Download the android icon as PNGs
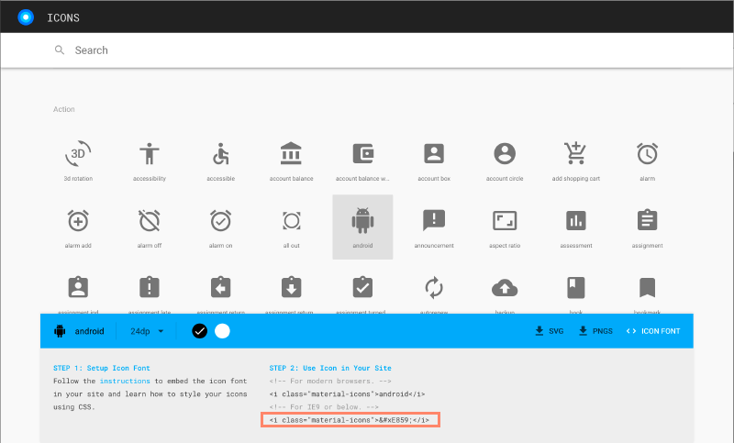 [595, 331]
